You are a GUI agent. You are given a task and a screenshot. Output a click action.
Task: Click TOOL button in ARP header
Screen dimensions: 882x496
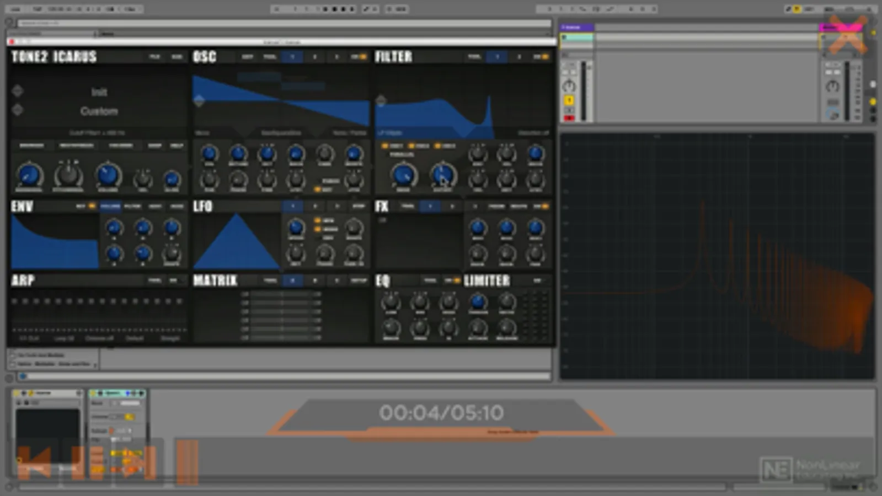[154, 281]
